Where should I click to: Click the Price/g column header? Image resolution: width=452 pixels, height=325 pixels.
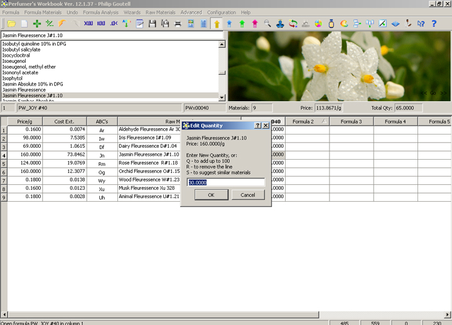tap(24, 121)
